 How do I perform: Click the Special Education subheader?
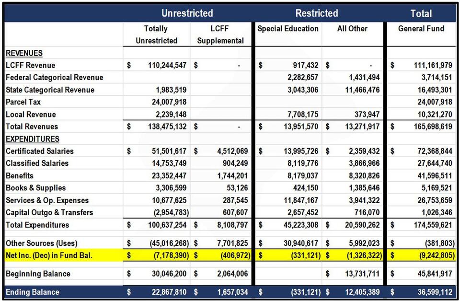[x=288, y=29]
